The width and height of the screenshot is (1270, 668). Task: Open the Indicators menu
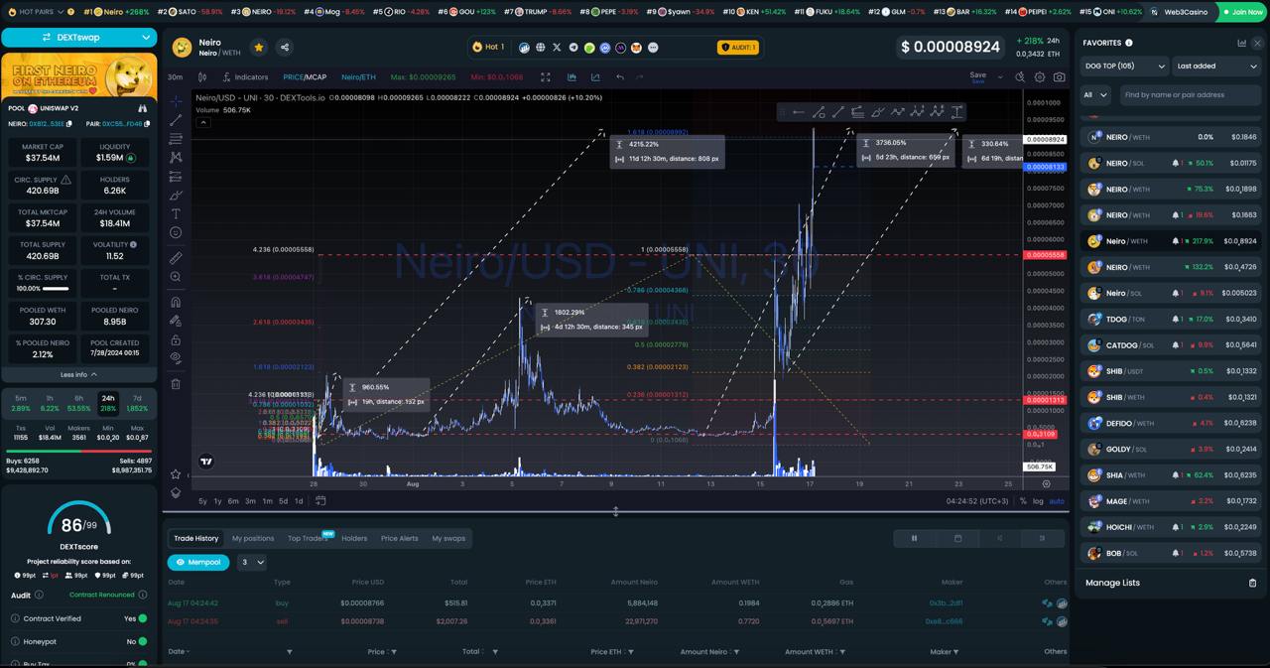coord(245,76)
